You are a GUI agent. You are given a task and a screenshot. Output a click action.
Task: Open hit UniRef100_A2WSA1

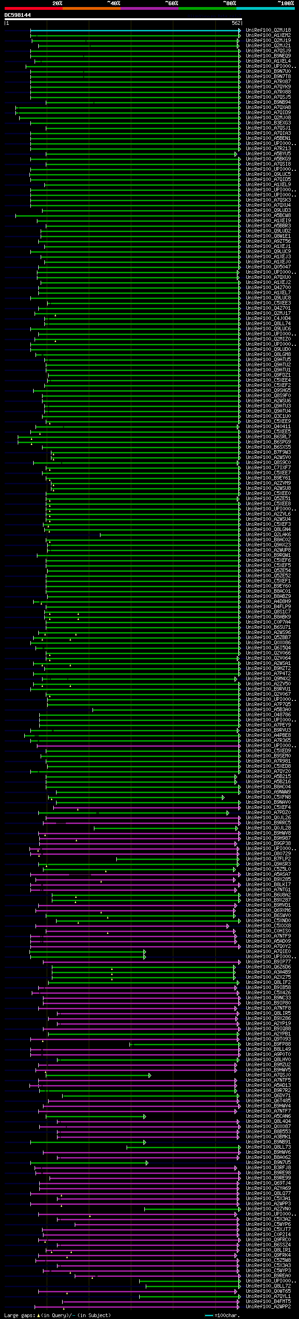pyautogui.click(x=268, y=663)
